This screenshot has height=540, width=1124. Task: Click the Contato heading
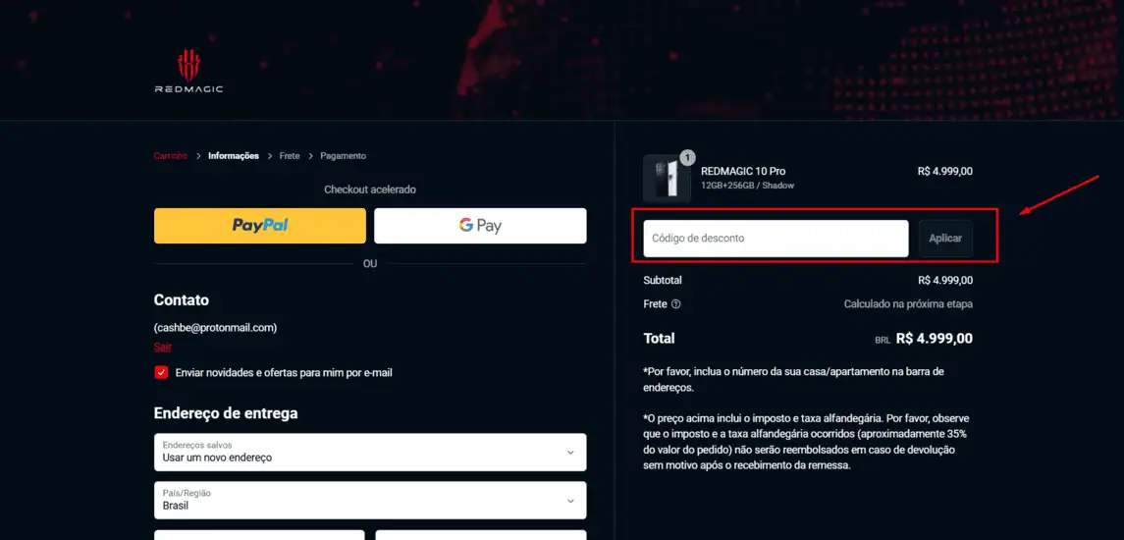[x=182, y=299]
